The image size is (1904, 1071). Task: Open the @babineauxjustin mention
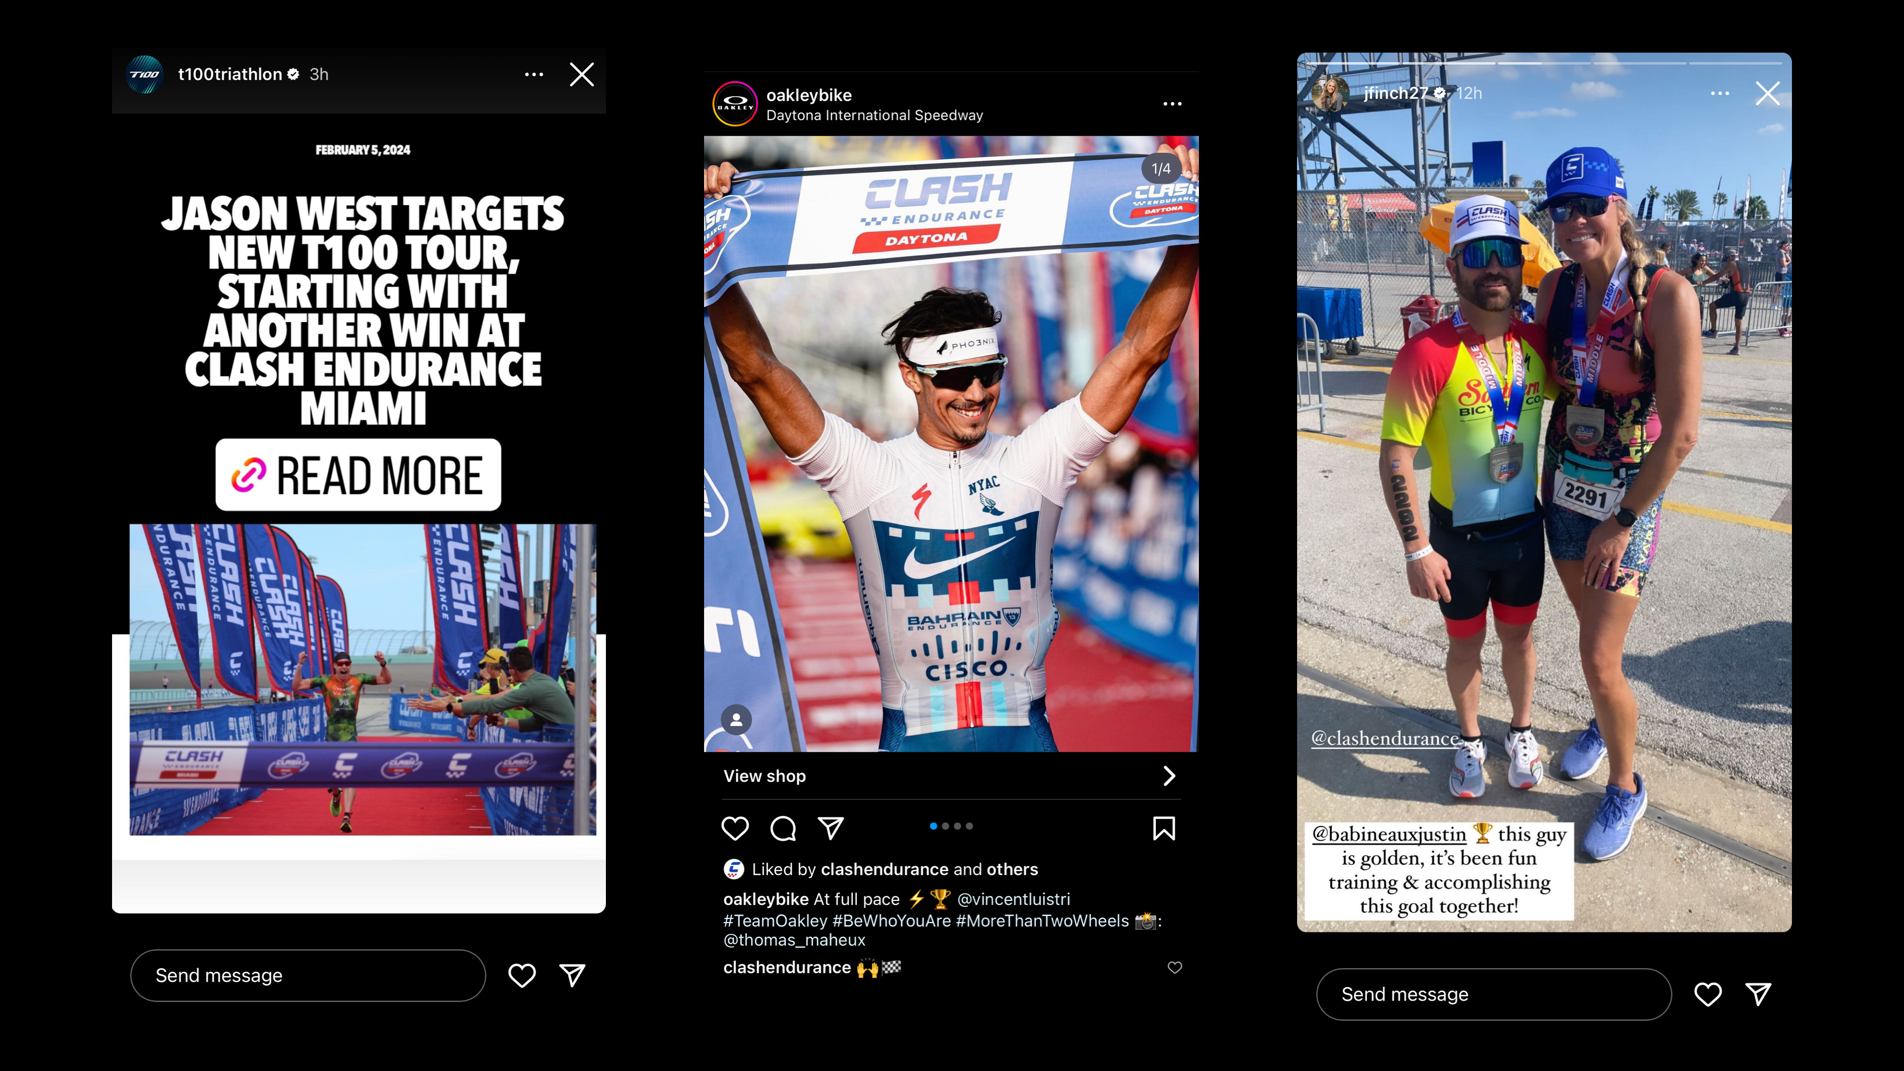click(x=1389, y=834)
